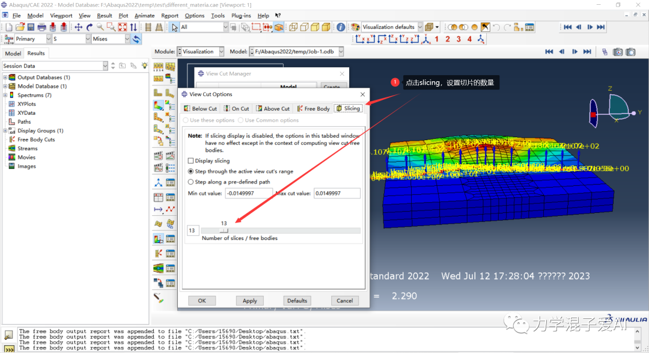
Task: Click the Create XY Data icon
Action: (158, 197)
